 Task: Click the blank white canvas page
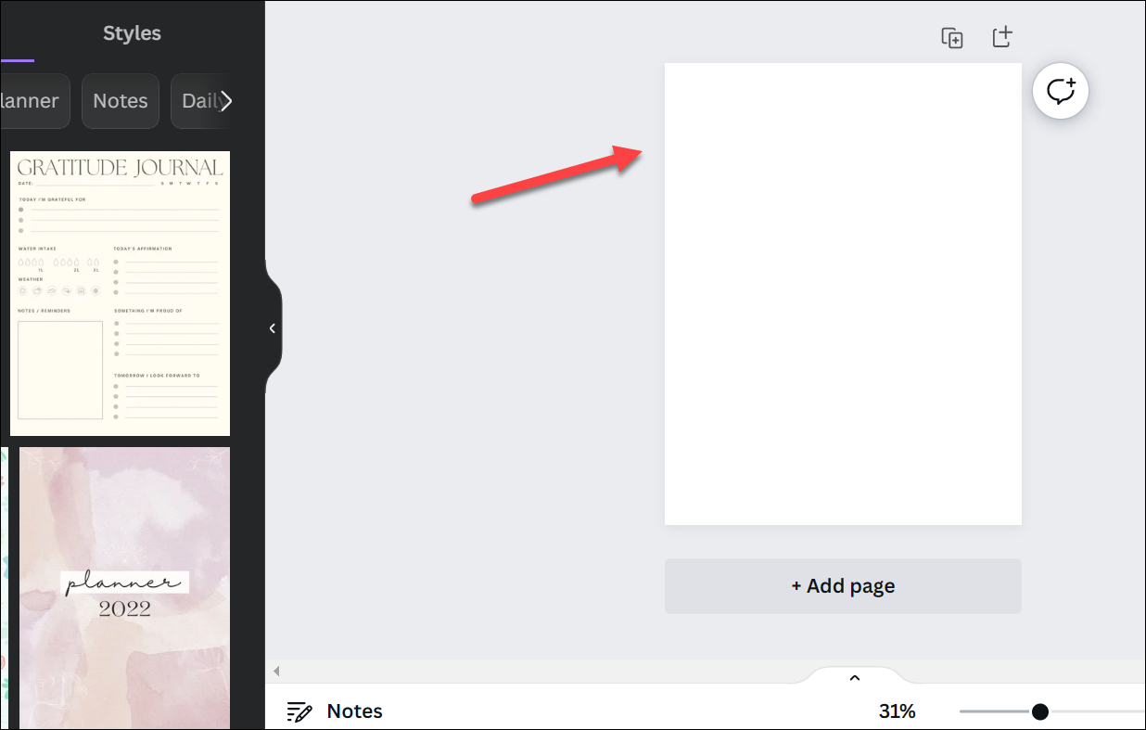[843, 294]
